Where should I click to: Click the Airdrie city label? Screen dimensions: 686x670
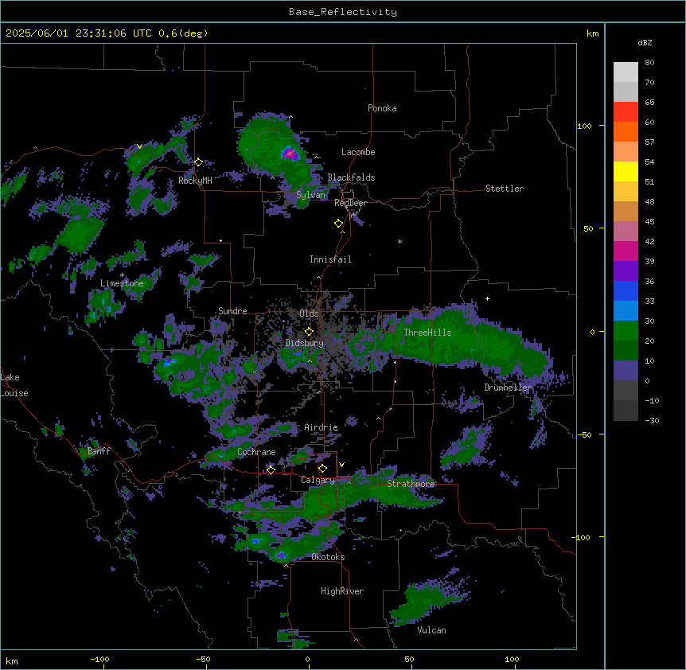click(x=321, y=427)
